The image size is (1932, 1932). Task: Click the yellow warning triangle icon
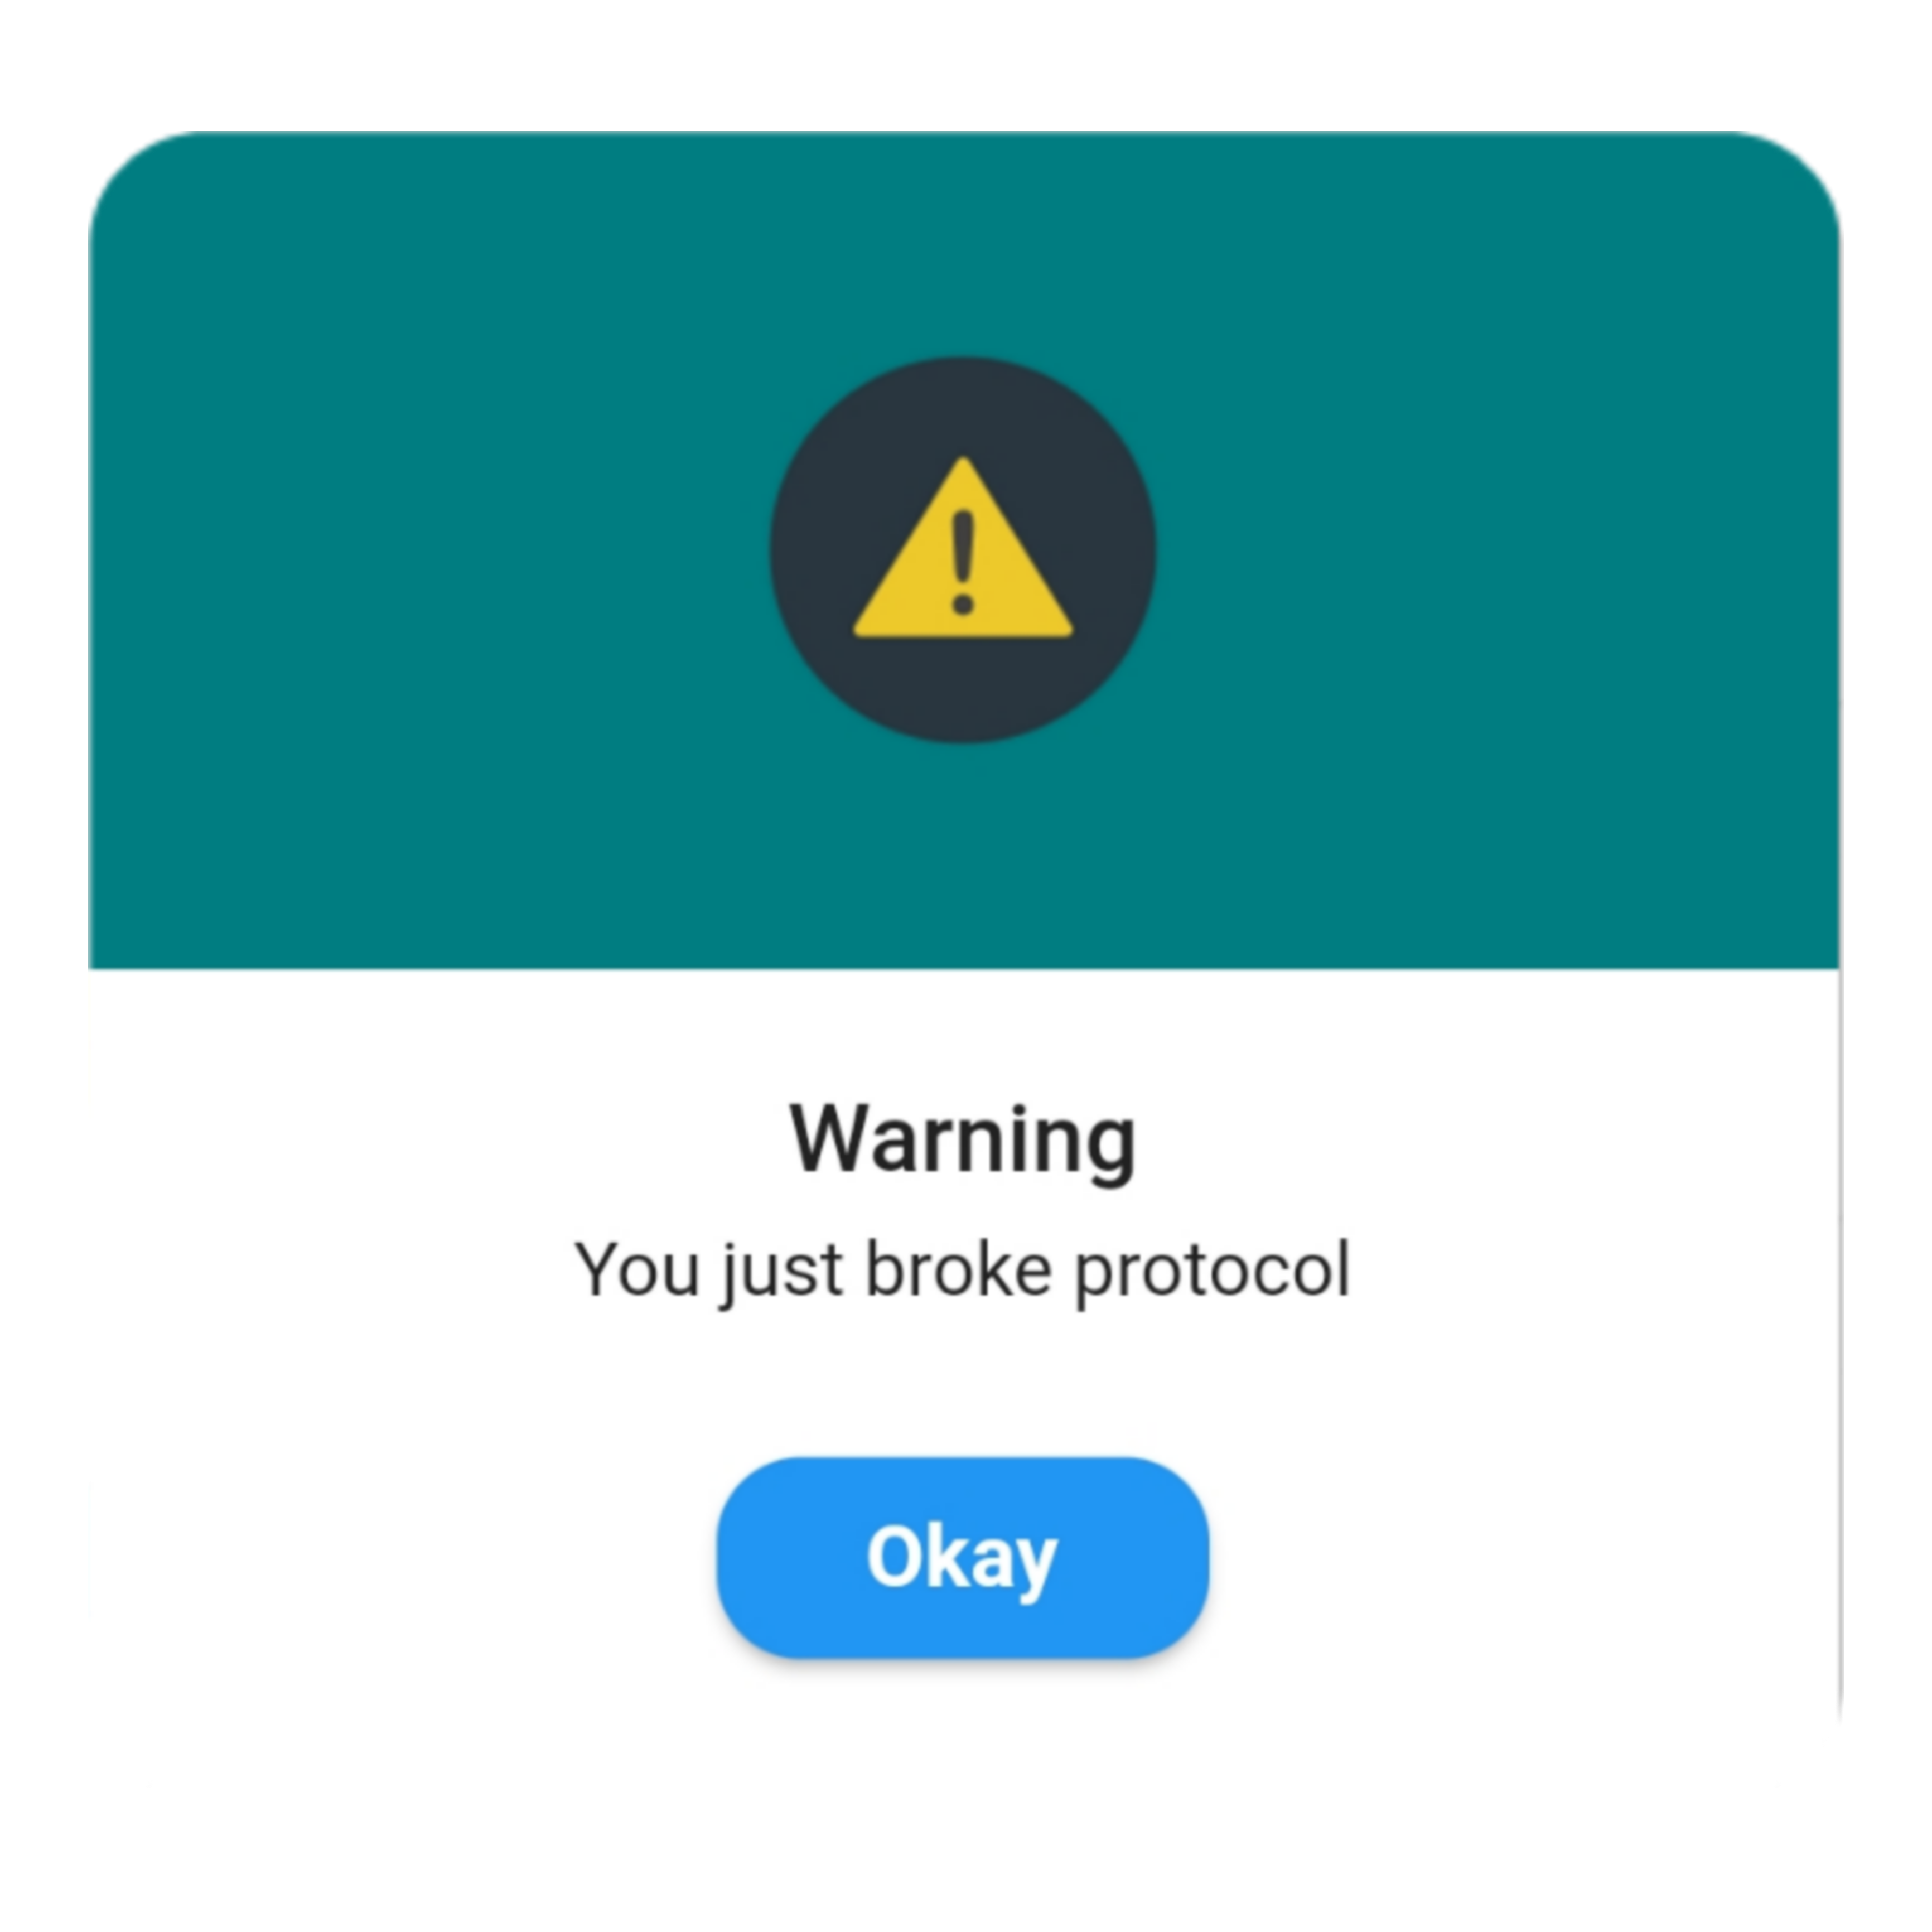click(x=962, y=547)
